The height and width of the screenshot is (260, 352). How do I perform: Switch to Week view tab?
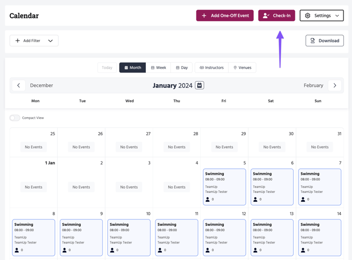pos(158,68)
